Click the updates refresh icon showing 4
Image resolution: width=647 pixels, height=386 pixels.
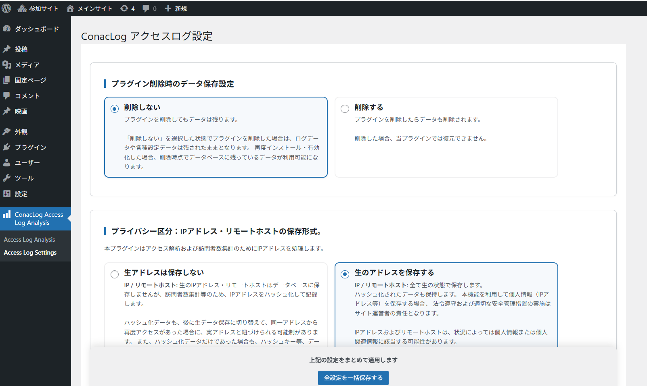(124, 8)
